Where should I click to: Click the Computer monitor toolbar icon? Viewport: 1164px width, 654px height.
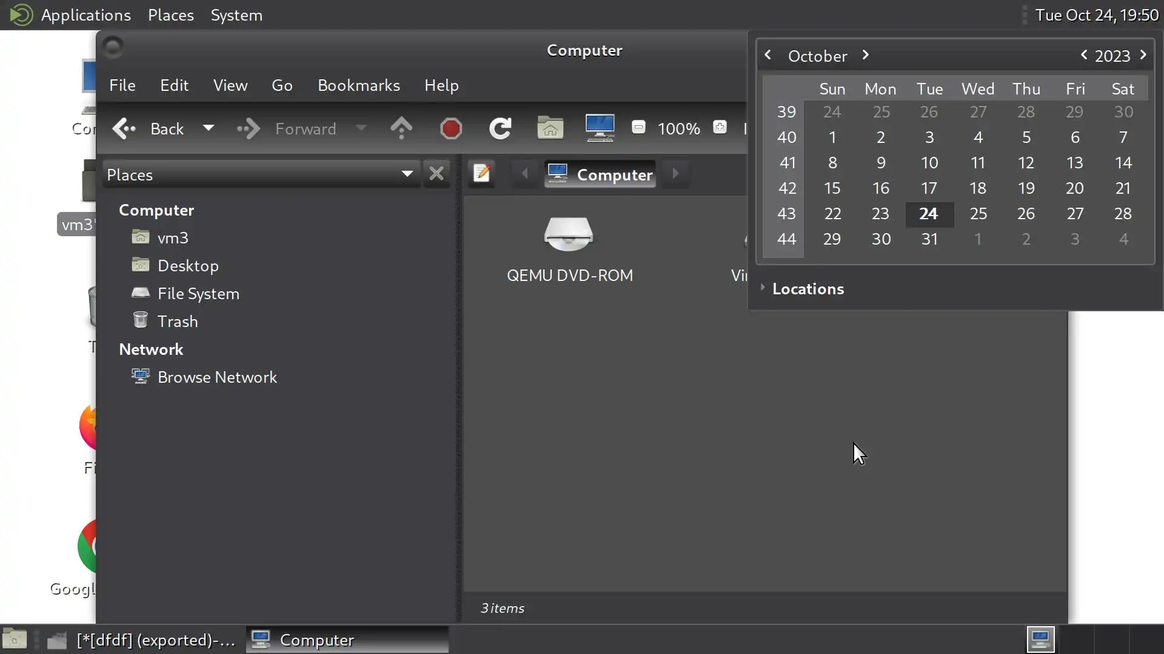pyautogui.click(x=600, y=128)
